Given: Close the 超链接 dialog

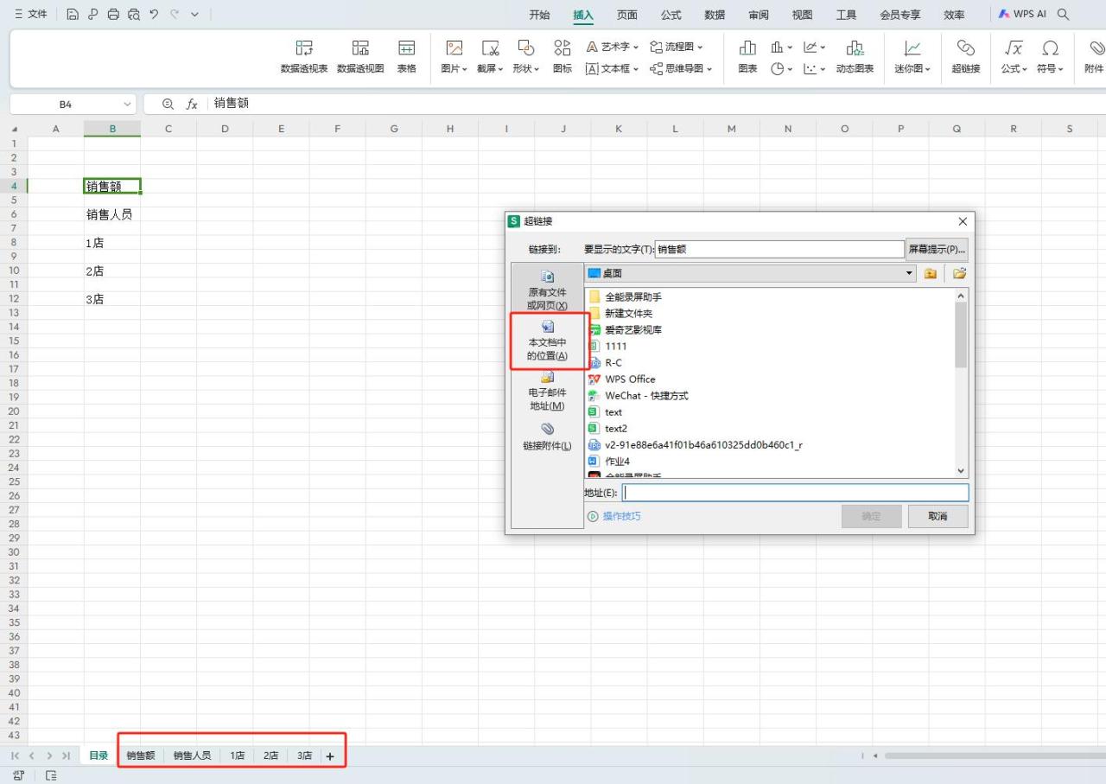Looking at the screenshot, I should [963, 222].
